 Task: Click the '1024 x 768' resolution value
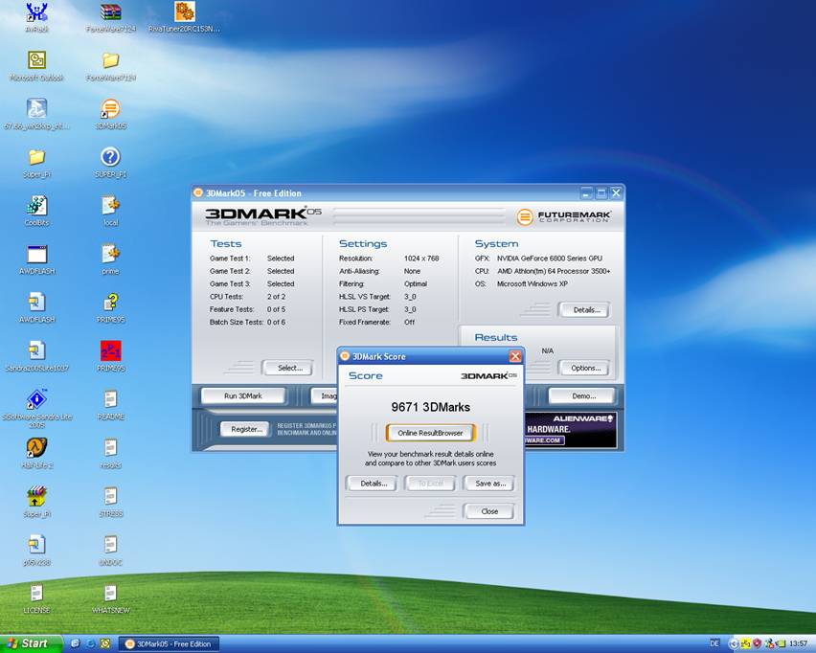point(421,259)
